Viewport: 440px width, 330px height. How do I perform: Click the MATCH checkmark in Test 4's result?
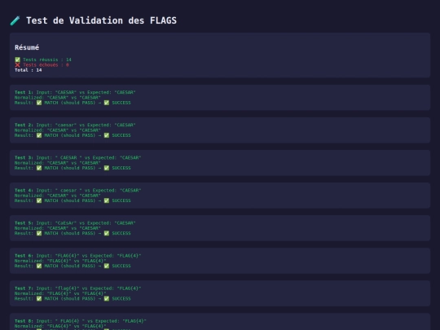pos(39,200)
